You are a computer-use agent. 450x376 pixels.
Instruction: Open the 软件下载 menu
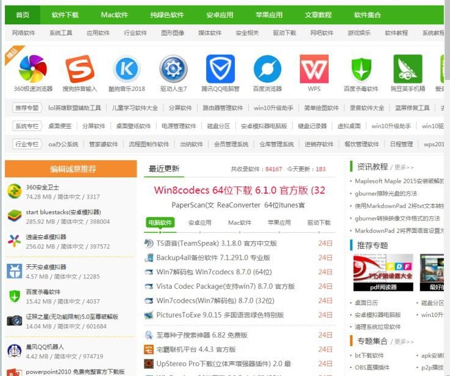65,15
